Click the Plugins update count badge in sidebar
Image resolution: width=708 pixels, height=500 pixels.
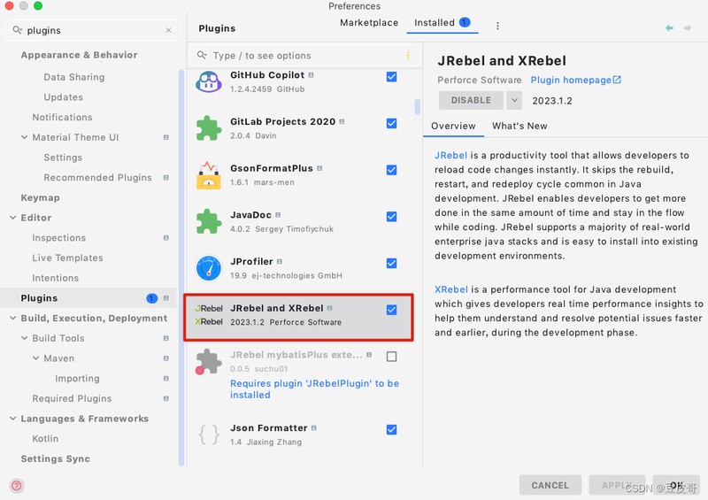pos(151,298)
